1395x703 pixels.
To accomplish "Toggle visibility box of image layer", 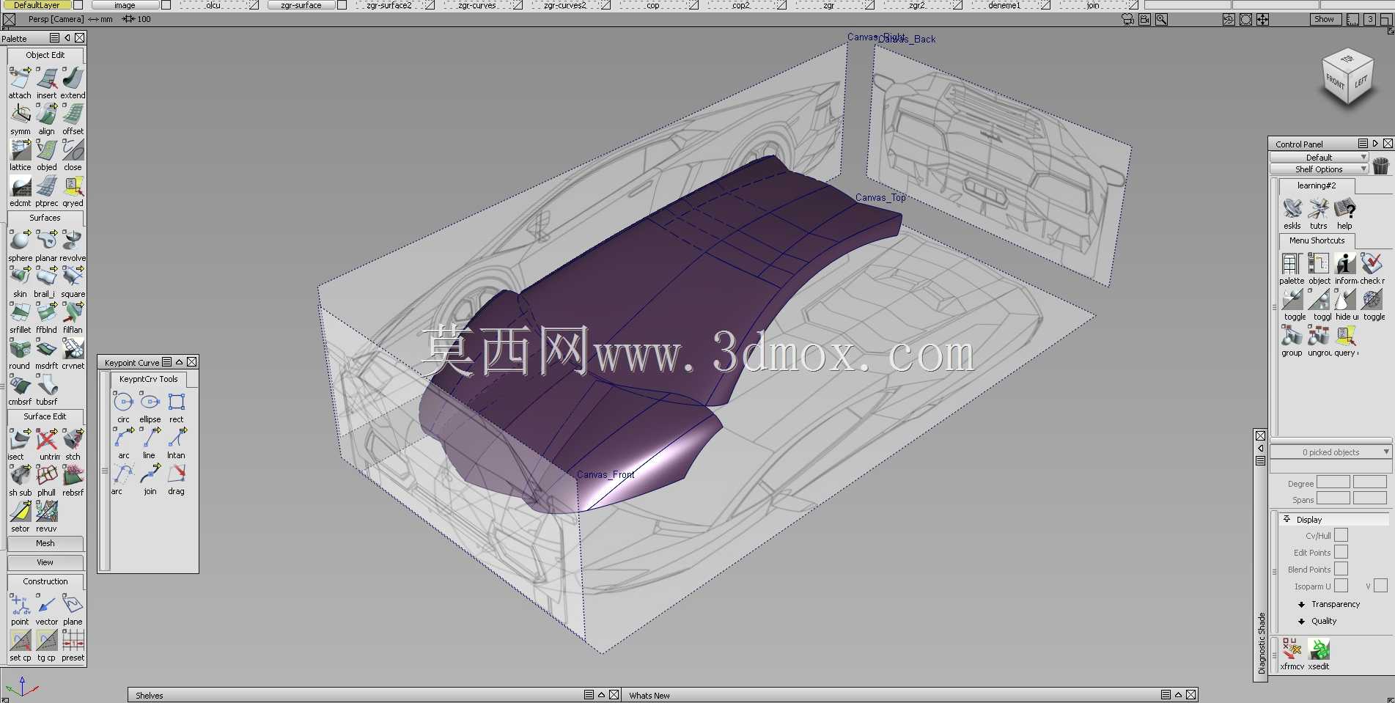I will click(166, 5).
